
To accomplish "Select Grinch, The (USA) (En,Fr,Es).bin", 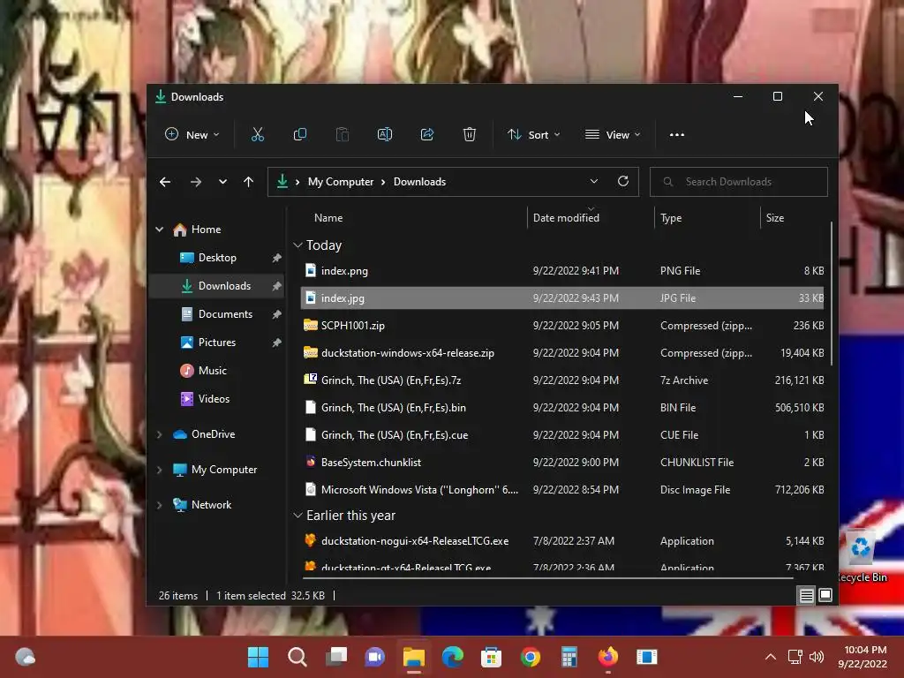I will click(x=562, y=408).
